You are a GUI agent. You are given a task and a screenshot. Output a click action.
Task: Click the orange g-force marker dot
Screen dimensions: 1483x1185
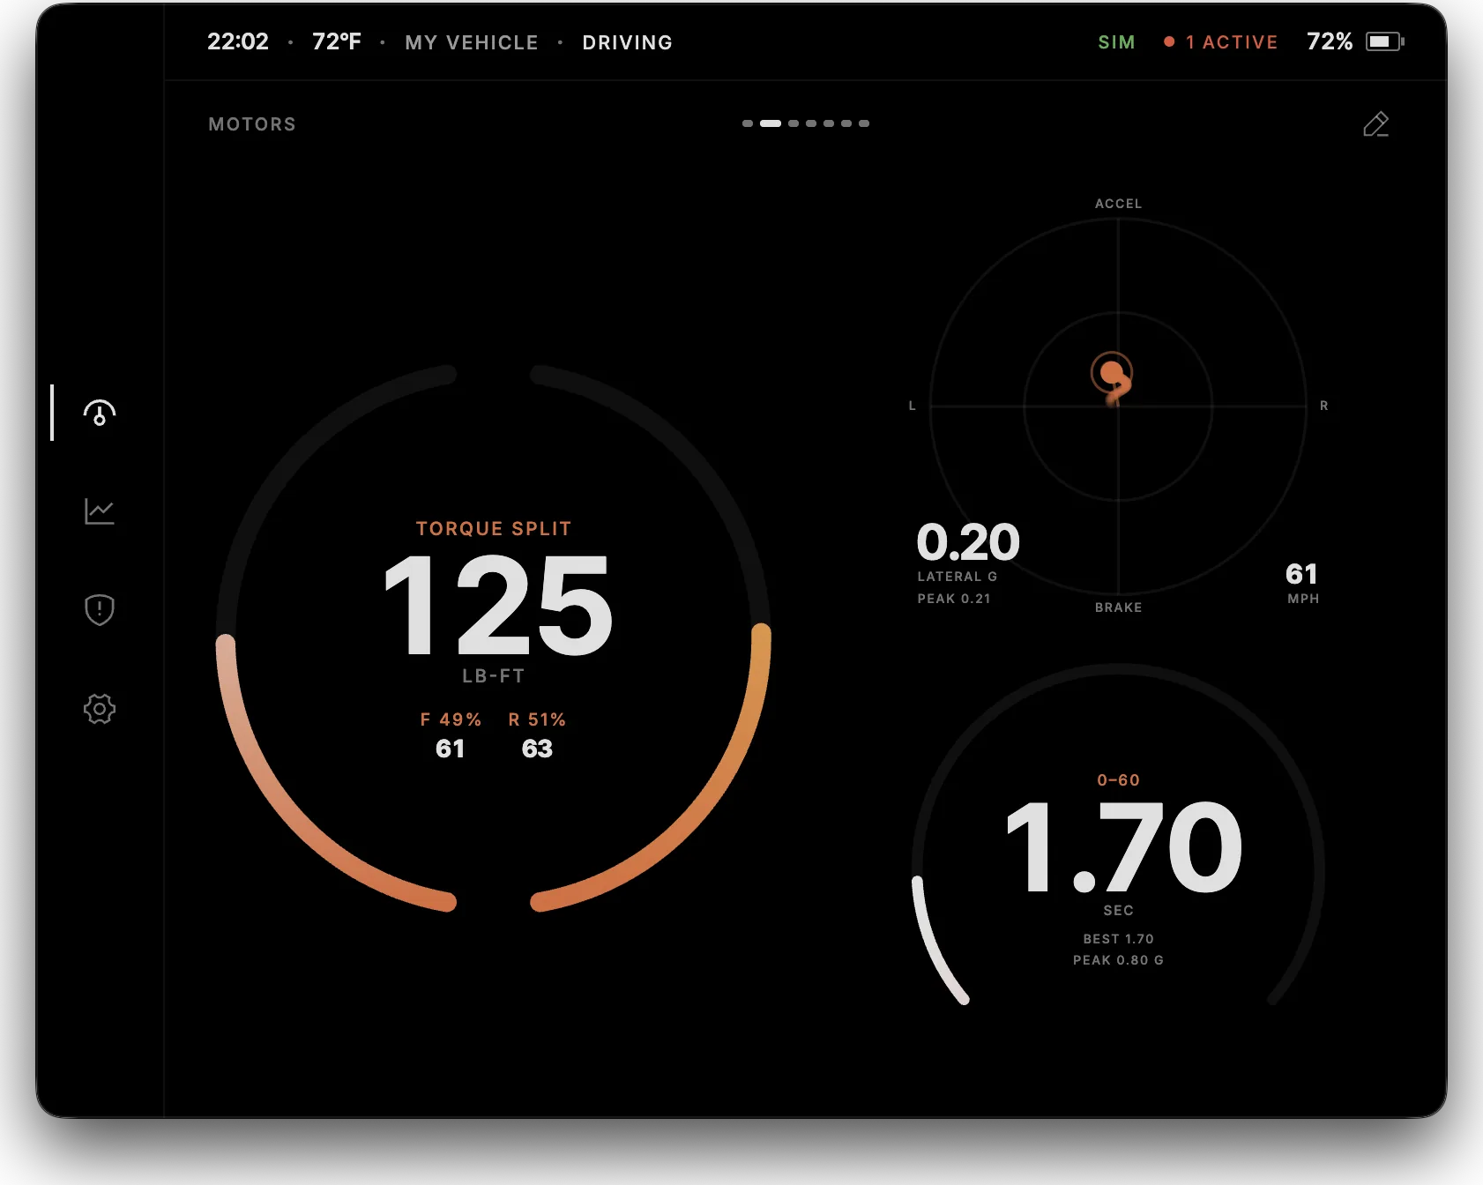[x=1112, y=373]
